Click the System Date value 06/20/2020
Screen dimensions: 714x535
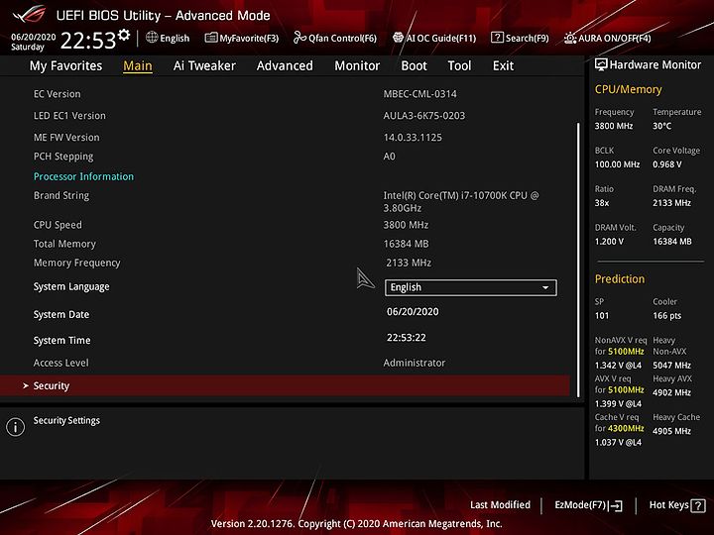coord(413,312)
